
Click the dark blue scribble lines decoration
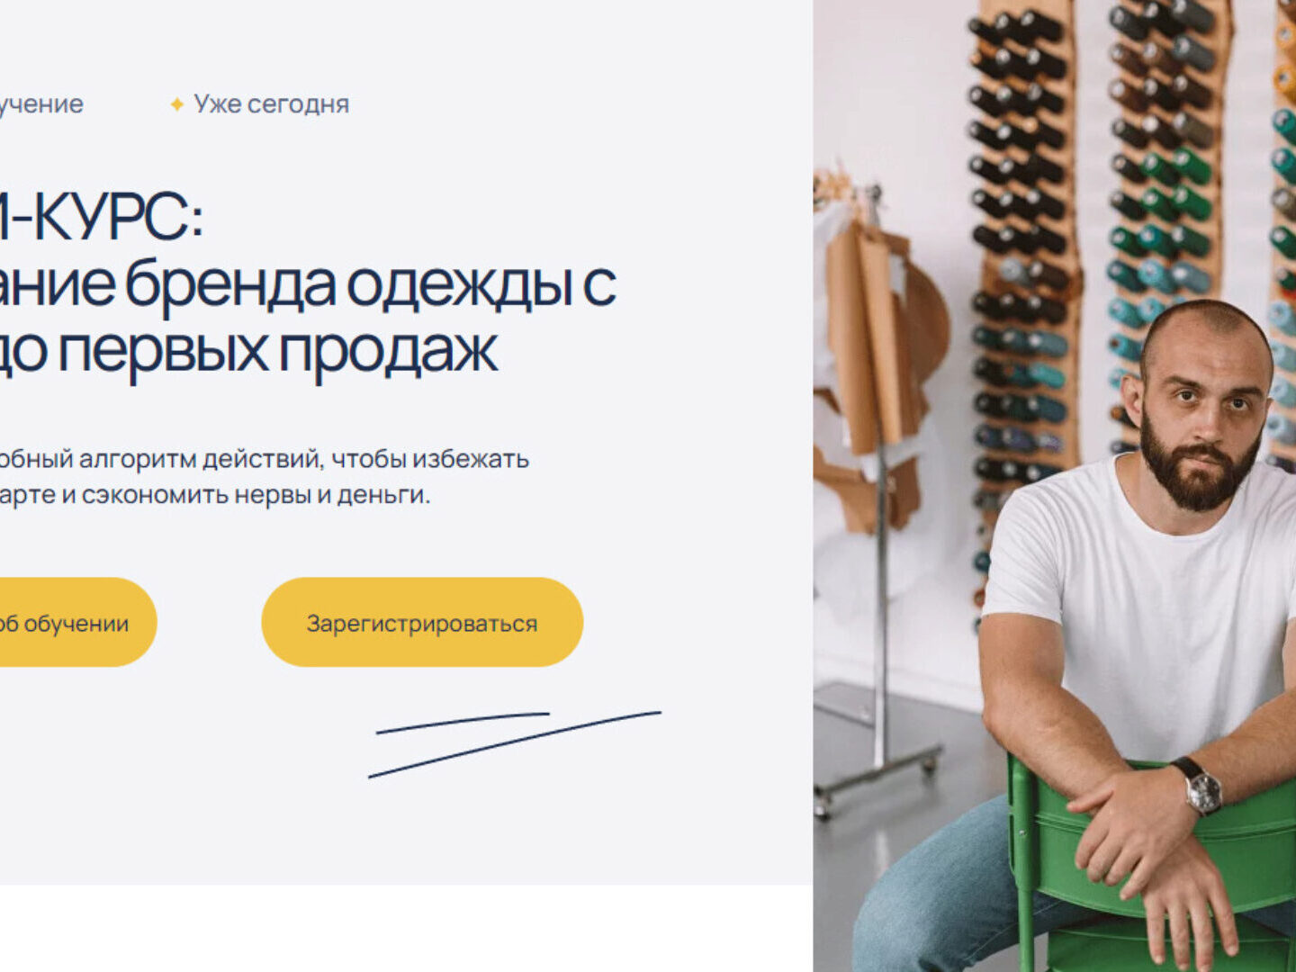click(515, 743)
